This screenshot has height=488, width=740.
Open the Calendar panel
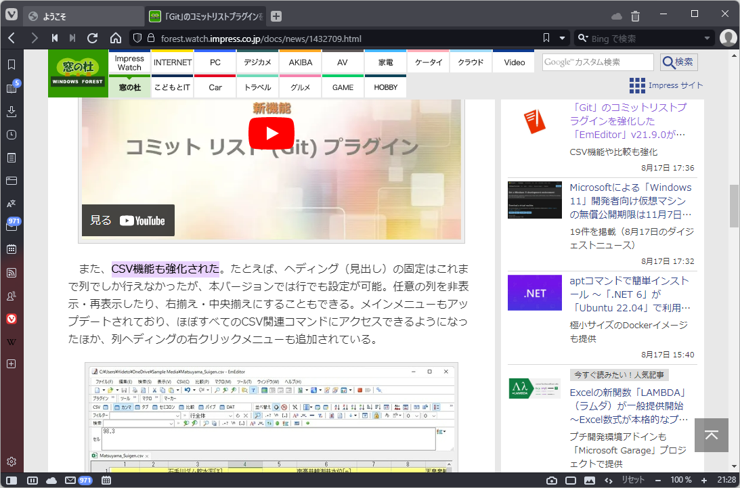(11, 249)
